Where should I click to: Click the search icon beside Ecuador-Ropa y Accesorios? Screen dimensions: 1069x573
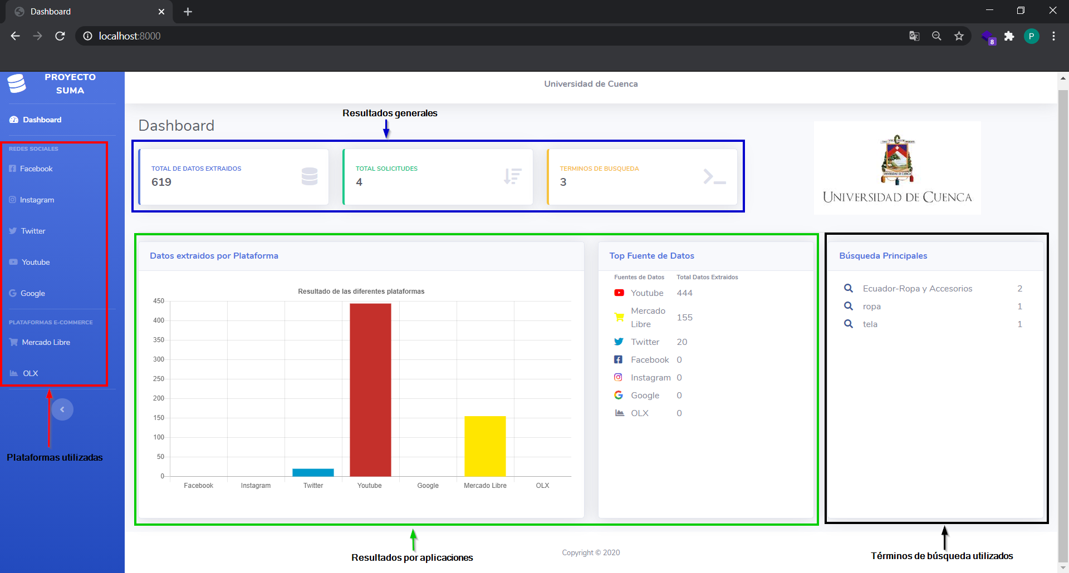click(849, 288)
